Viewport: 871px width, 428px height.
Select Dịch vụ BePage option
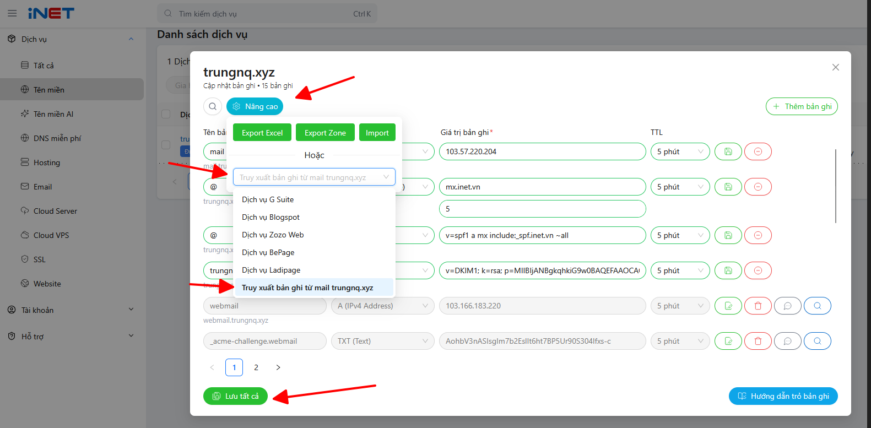tap(314, 252)
